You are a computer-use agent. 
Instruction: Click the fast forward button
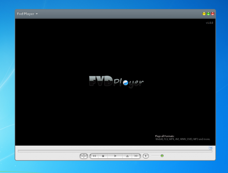(136, 156)
